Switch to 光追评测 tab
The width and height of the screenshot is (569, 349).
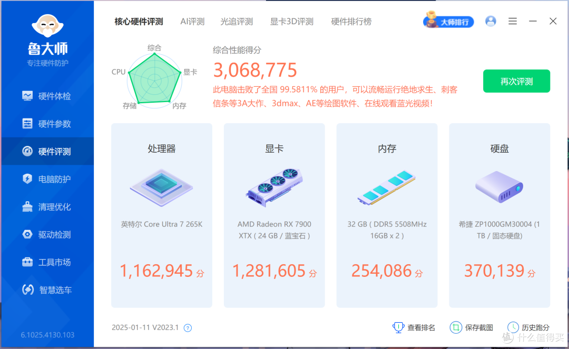click(x=237, y=22)
